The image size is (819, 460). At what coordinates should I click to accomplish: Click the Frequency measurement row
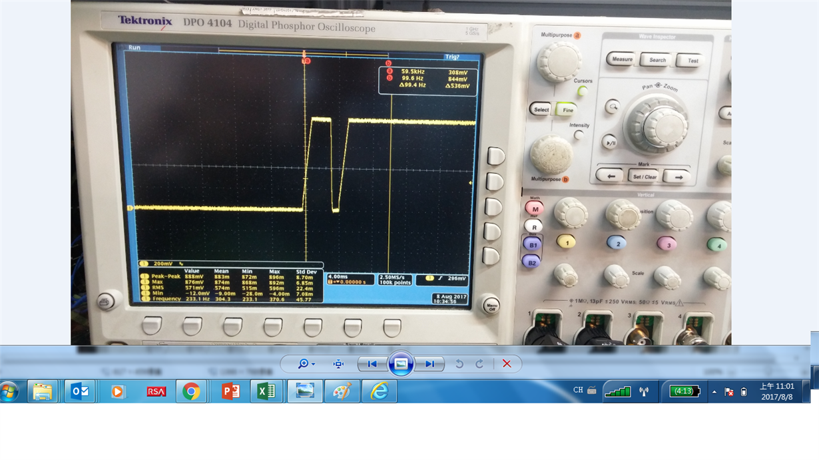(x=230, y=299)
